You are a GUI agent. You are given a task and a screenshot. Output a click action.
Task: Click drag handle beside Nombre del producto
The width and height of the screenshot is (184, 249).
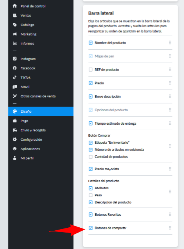click(170, 43)
